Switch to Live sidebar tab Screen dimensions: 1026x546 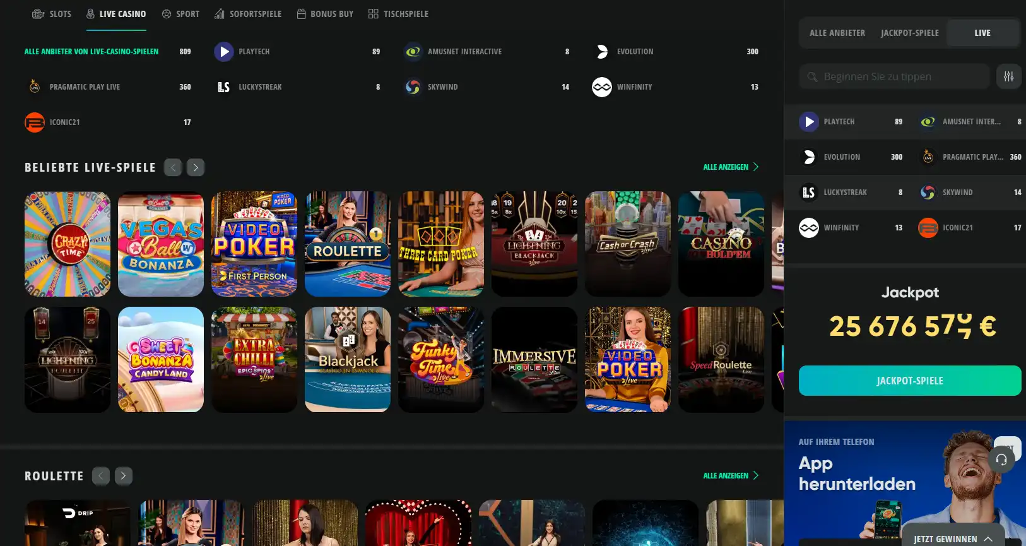[982, 33]
